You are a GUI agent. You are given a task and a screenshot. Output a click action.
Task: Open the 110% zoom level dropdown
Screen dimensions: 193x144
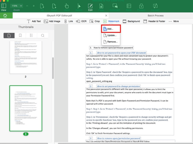(16, 6)
